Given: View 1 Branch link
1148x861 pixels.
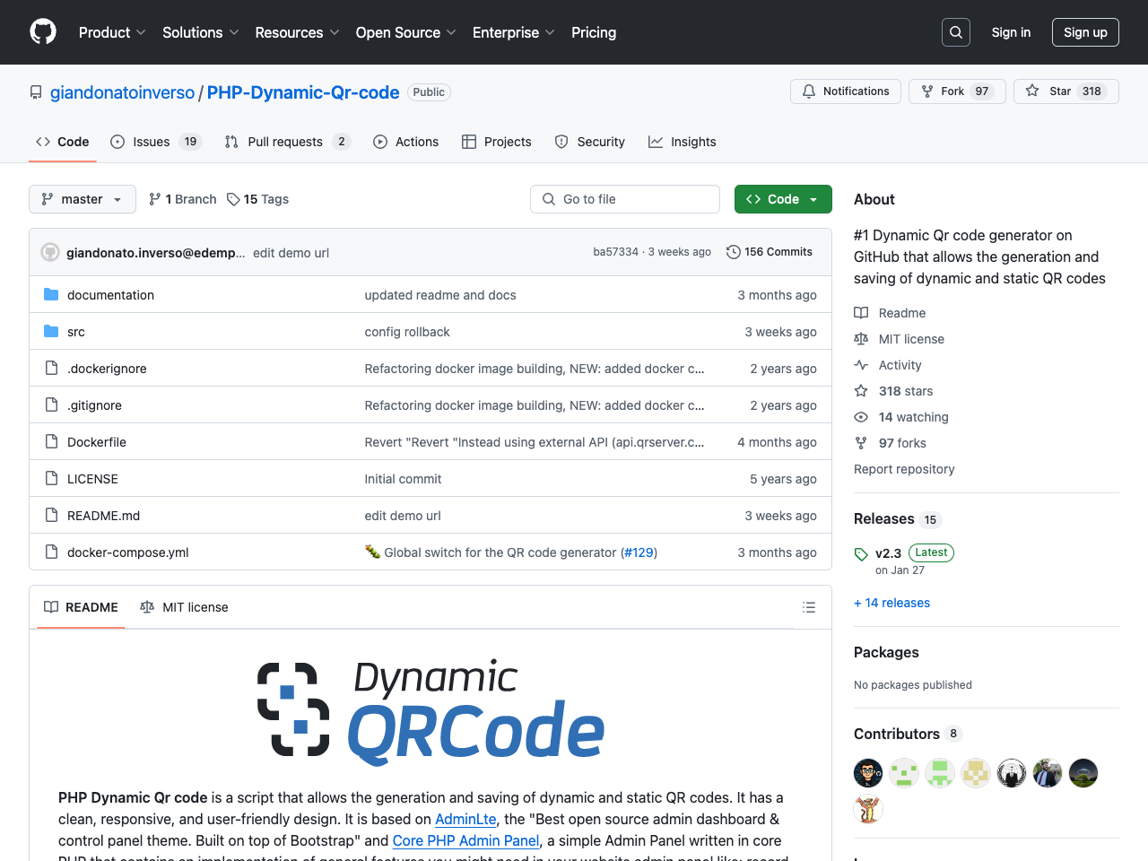Looking at the screenshot, I should (183, 199).
